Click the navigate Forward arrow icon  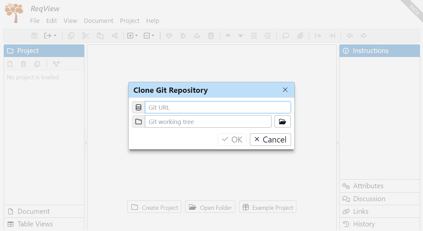click(x=364, y=35)
